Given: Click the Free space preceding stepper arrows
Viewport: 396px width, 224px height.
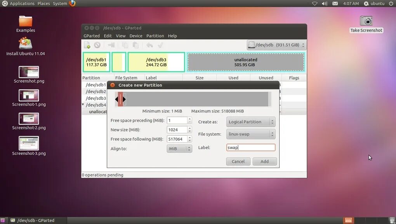Looking at the screenshot, I should [190, 121].
